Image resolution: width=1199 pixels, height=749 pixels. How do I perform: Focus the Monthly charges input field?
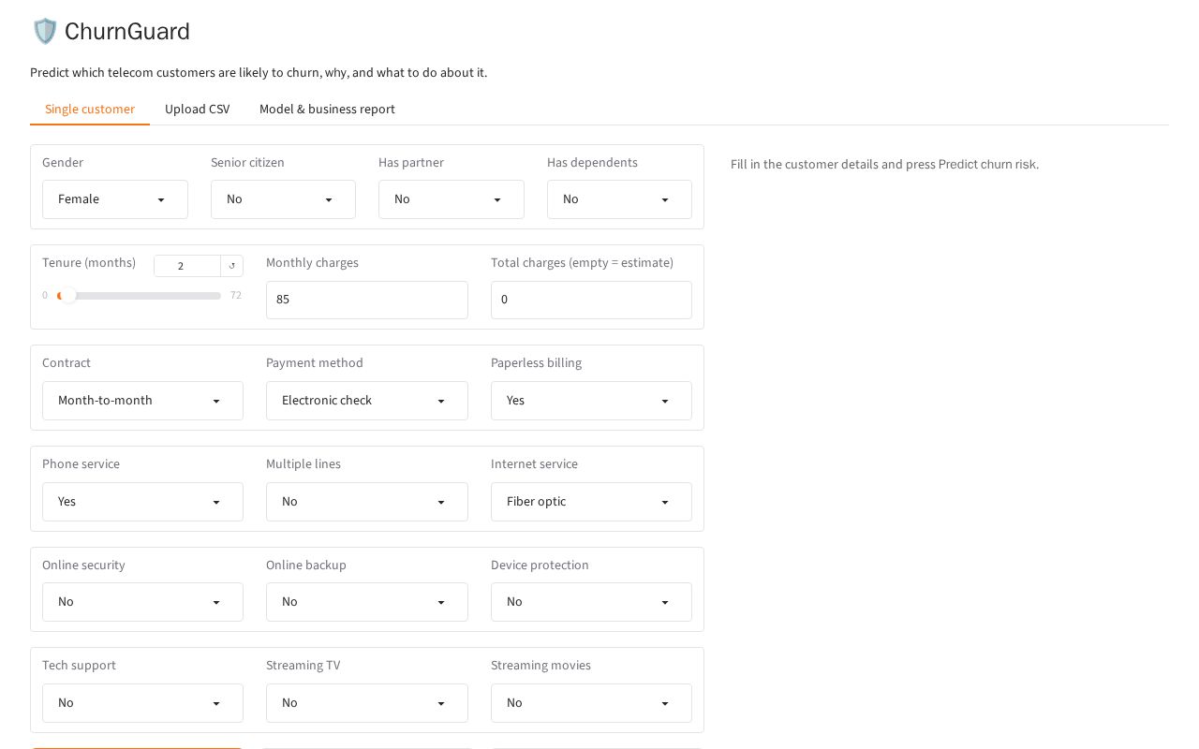367,300
